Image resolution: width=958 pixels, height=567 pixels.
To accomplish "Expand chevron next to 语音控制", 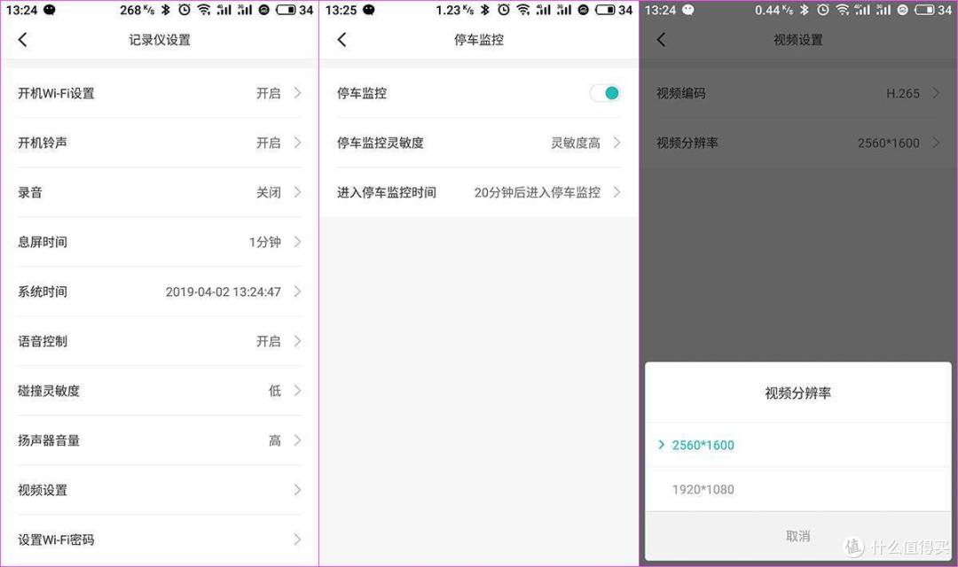I will click(297, 341).
